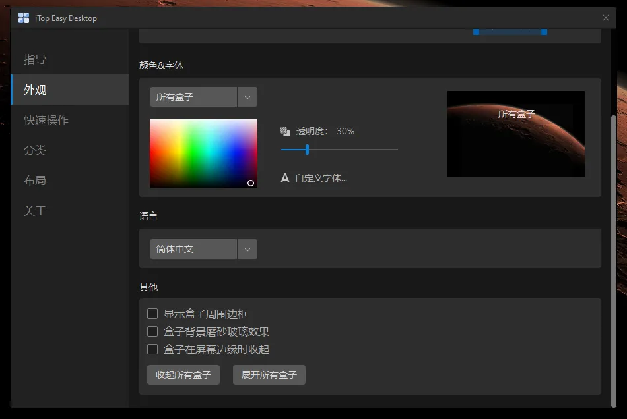Click the iTop Easy Desktop logo icon
Screen dimensions: 627x419
click(x=24, y=18)
